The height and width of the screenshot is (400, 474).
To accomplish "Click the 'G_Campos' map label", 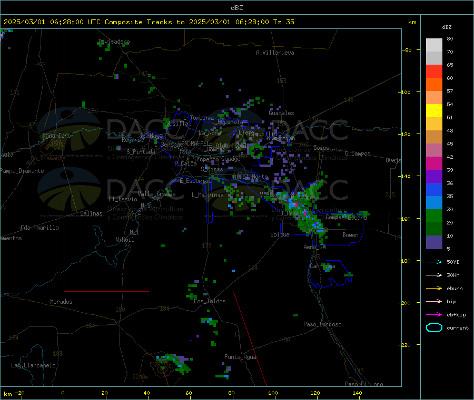I will click(x=358, y=153).
